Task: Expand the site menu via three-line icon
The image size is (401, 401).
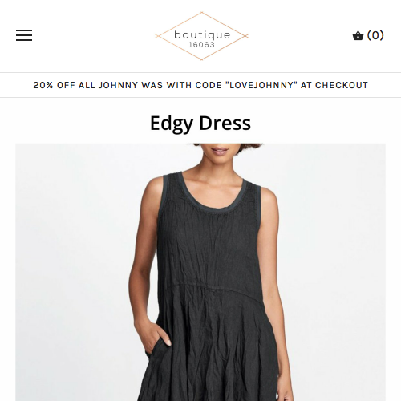Action: [24, 35]
